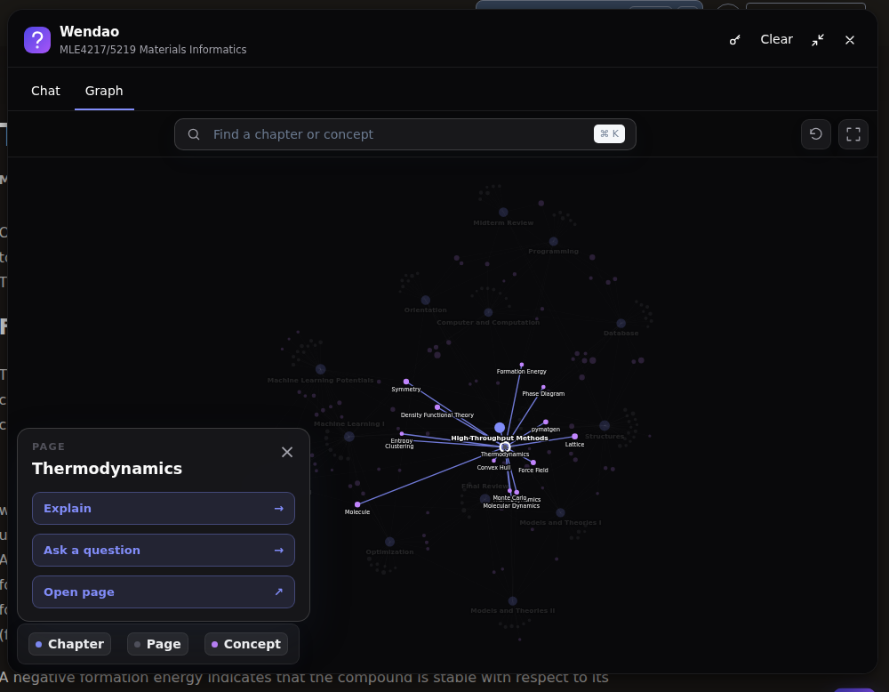Click the Entropy Clustering concept node
Screen dimensions: 889x692
click(402, 434)
